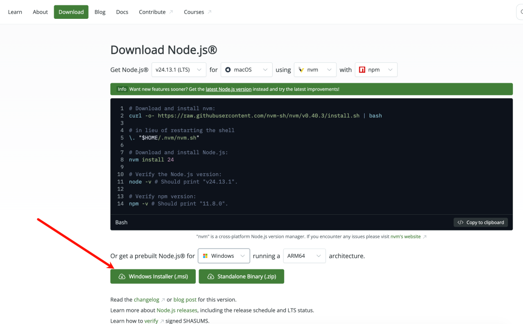523x324 pixels.
Task: Click the active green Download tab
Action: pos(71,12)
